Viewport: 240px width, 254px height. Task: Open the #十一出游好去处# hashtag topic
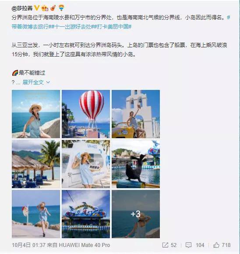(73, 27)
